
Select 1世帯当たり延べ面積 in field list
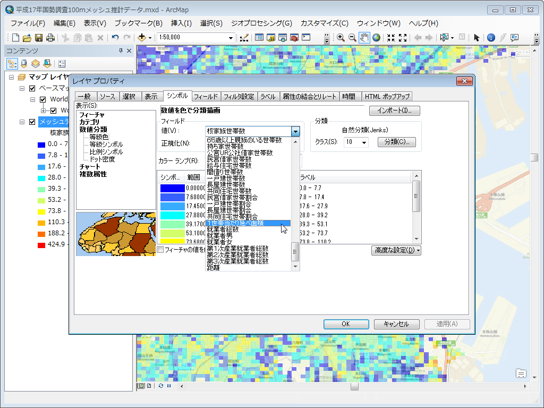pyautogui.click(x=248, y=223)
